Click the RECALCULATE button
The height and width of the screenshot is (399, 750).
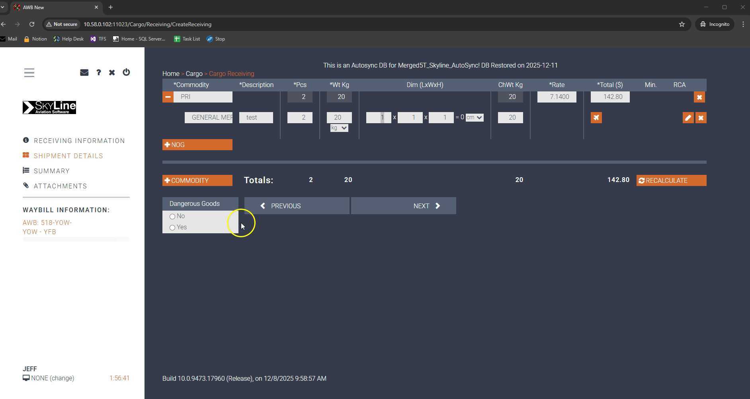(x=671, y=180)
